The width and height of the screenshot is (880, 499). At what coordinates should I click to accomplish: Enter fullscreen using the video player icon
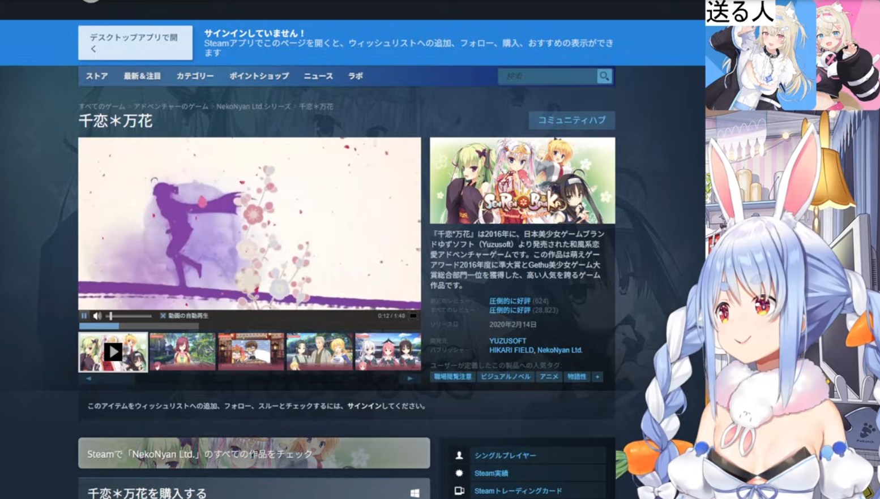[x=413, y=316]
